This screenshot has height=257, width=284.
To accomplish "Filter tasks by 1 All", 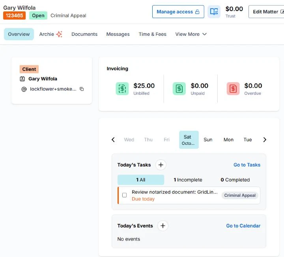I will tap(141, 180).
